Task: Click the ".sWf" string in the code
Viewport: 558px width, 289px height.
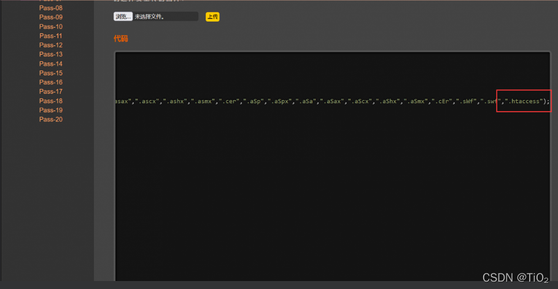Action: (x=466, y=101)
